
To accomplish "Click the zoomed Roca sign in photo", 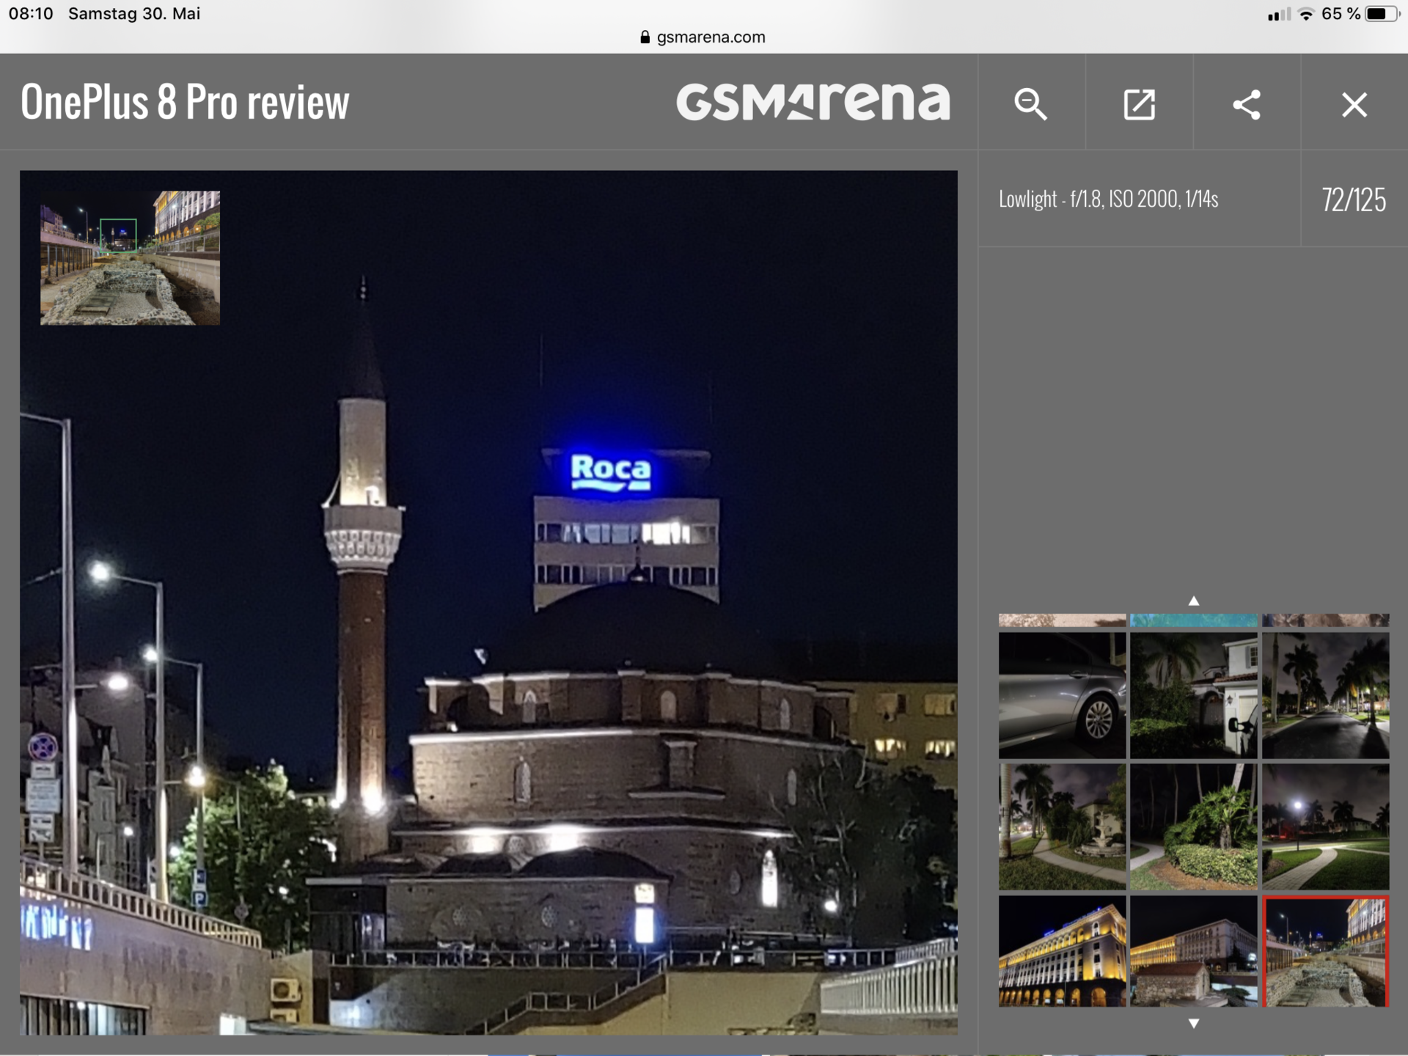I will click(611, 472).
